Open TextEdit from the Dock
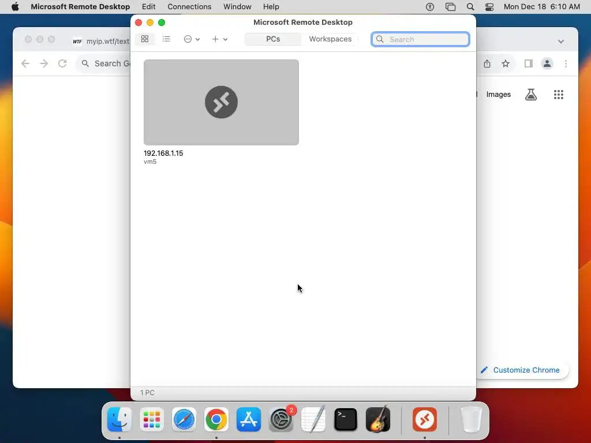The image size is (591, 443). click(313, 419)
